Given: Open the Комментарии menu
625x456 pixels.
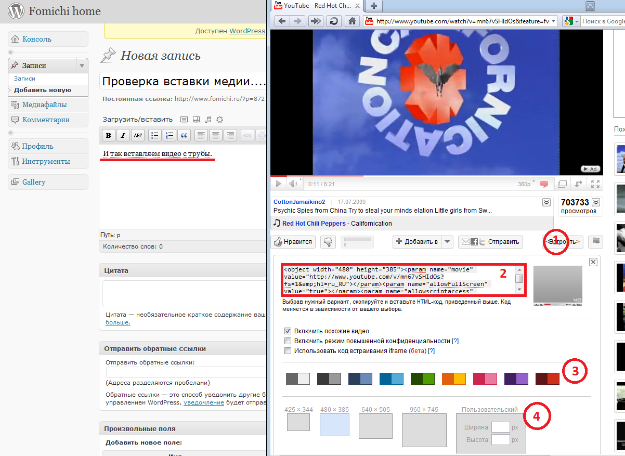Looking at the screenshot, I should [x=48, y=120].
